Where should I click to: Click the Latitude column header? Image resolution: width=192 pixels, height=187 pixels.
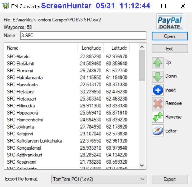pyautogui.click(x=117, y=48)
